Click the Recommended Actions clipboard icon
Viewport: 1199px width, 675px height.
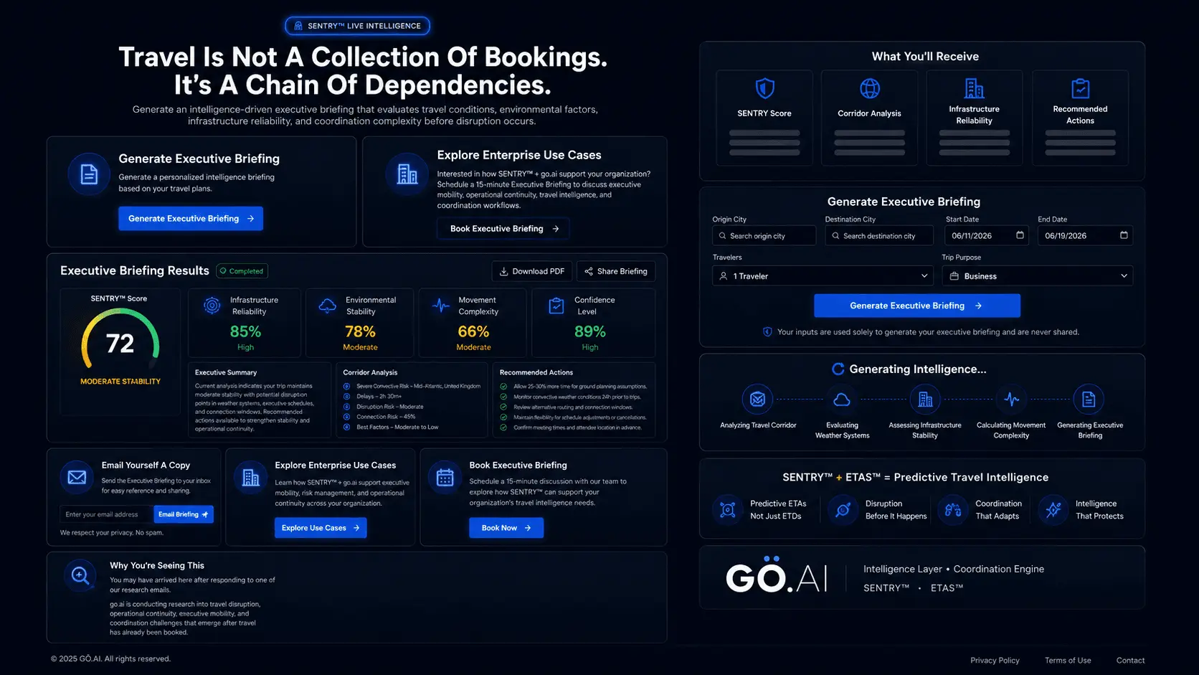coord(1081,88)
